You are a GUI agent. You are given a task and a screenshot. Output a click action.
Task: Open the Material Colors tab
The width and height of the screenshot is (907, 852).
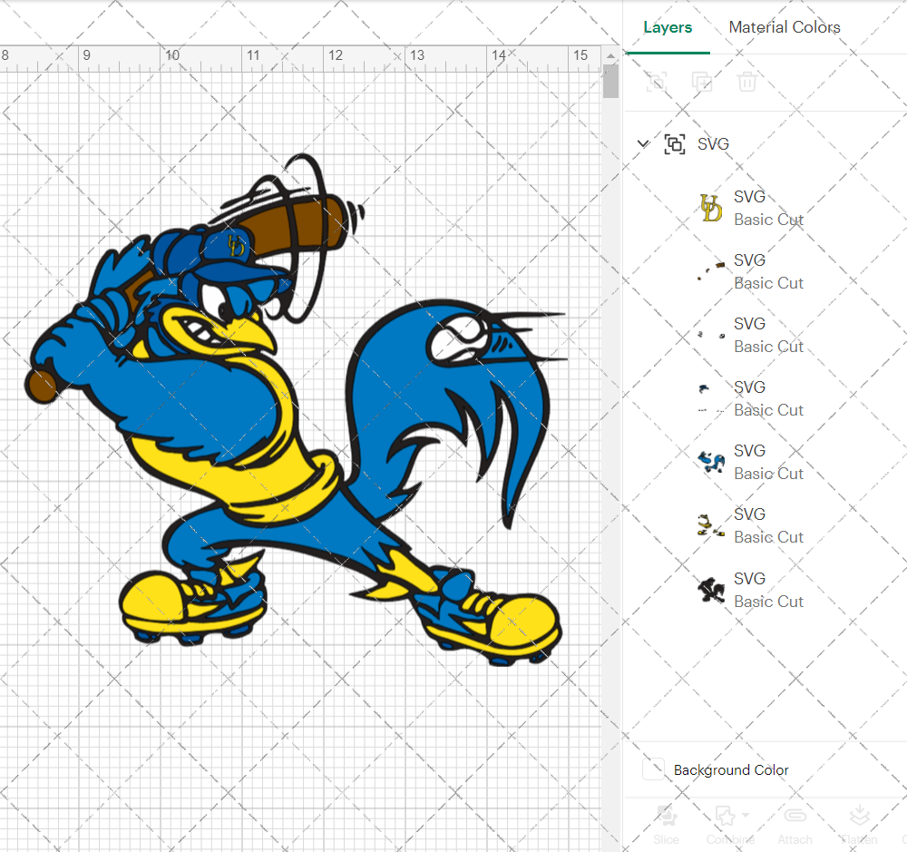point(785,27)
